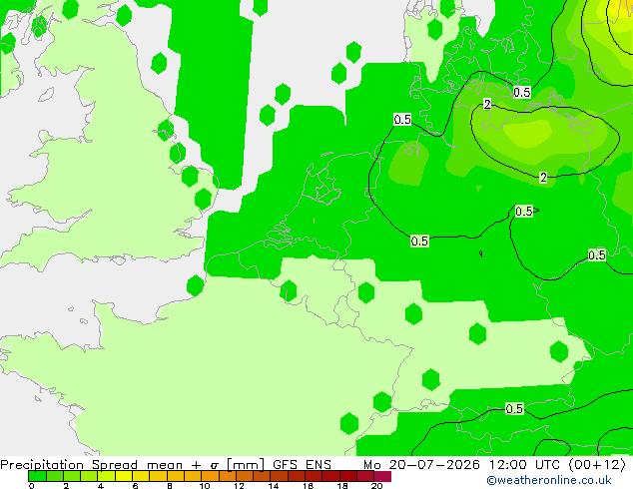Pick the bright yellow legend swatch before 6

124,476
